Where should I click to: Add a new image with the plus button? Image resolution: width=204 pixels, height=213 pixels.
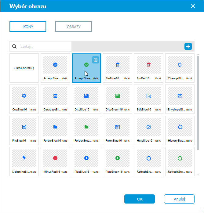188,46
